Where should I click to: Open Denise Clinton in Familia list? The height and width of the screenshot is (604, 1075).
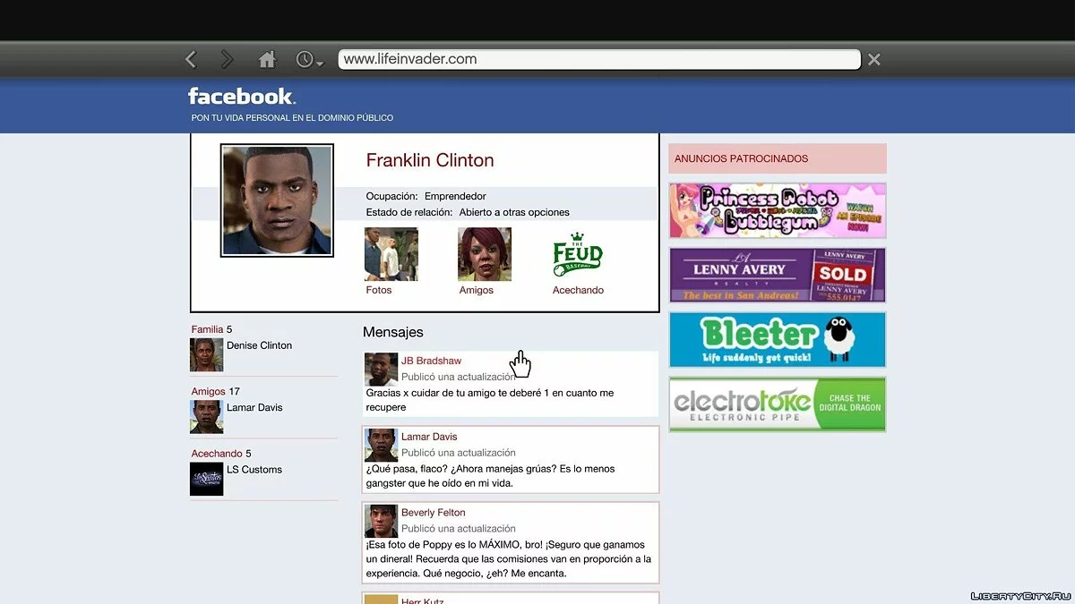259,345
